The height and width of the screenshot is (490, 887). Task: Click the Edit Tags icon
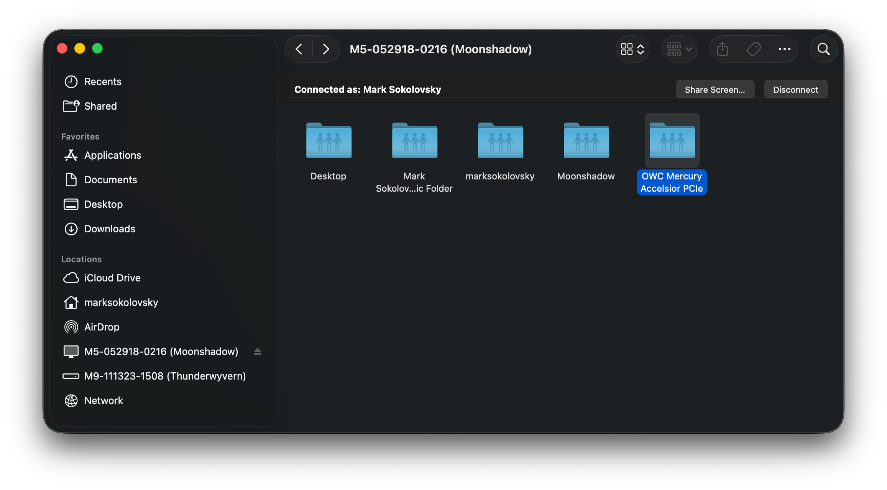[x=753, y=49]
